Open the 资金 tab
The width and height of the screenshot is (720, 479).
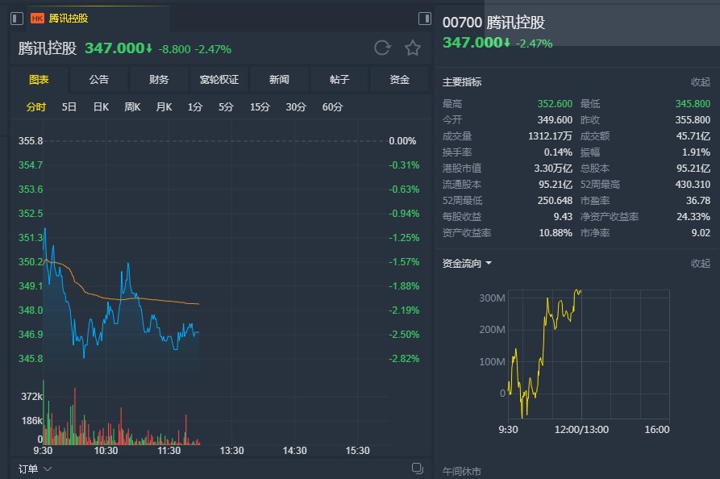click(x=399, y=80)
